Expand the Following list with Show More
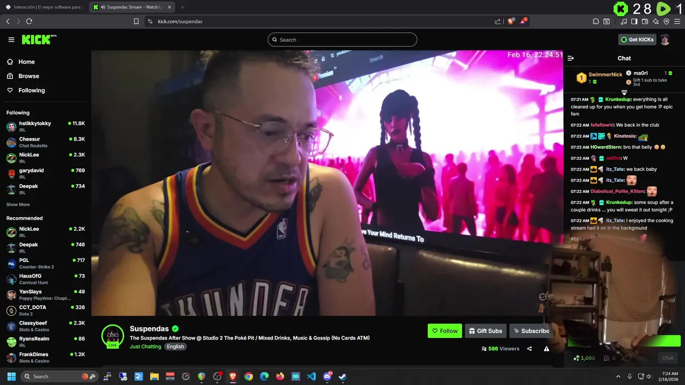Image resolution: width=685 pixels, height=385 pixels. coord(18,205)
